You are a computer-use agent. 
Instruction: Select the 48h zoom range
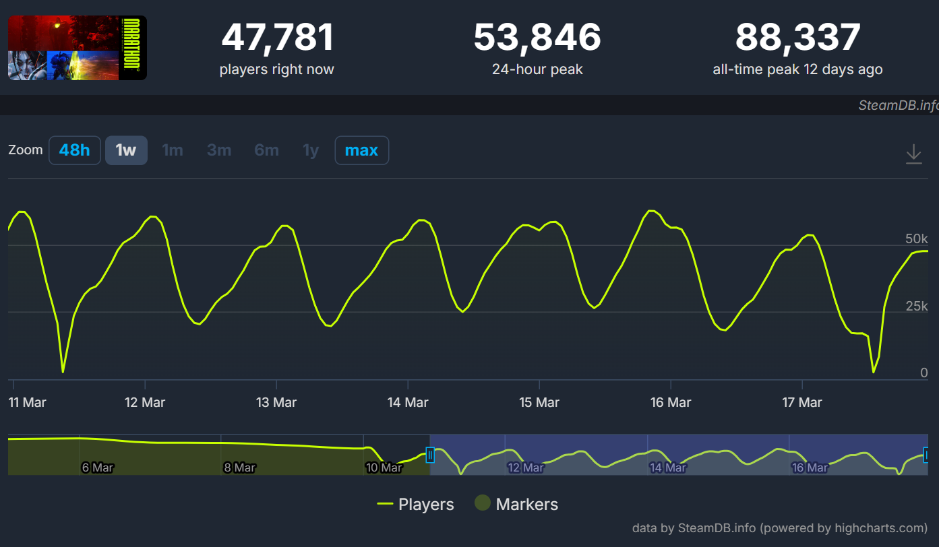tap(74, 150)
